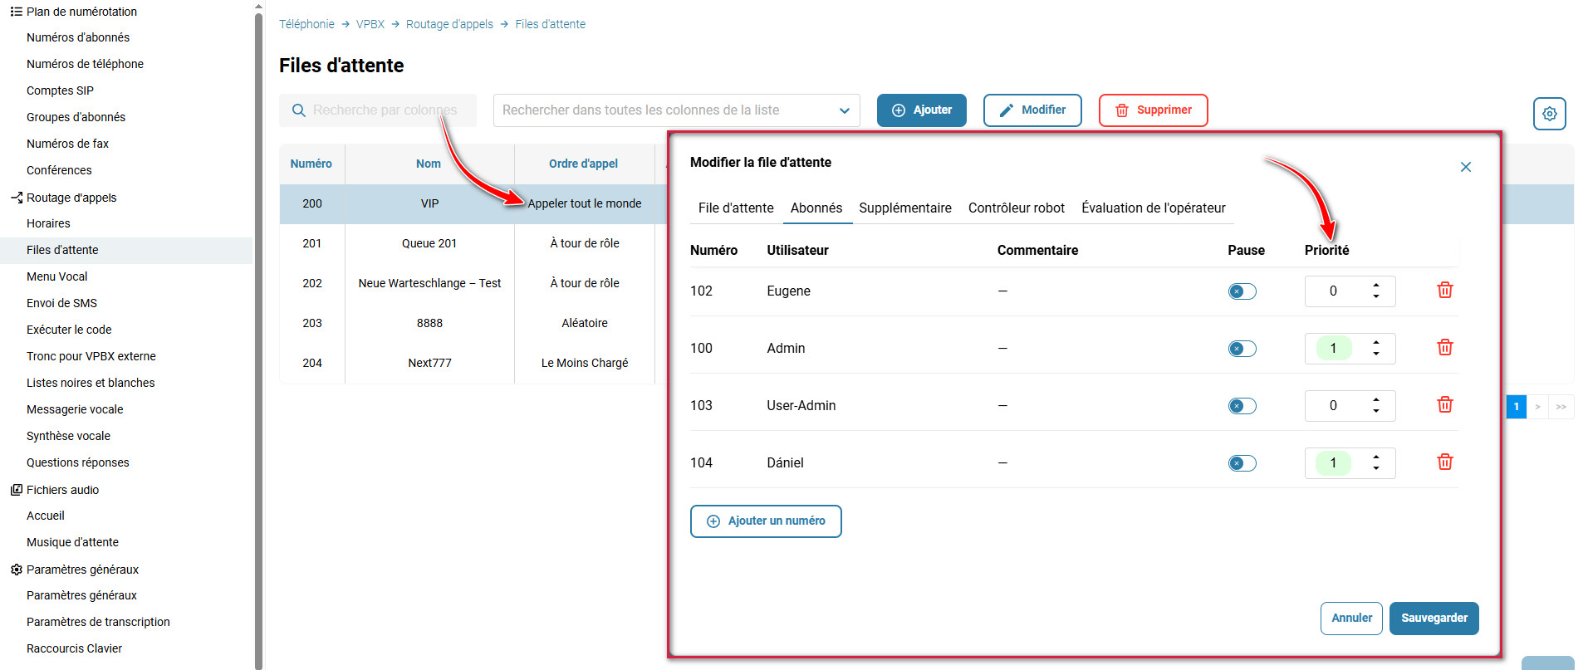
Task: Save changes with Sauvegarder
Action: pos(1434,619)
